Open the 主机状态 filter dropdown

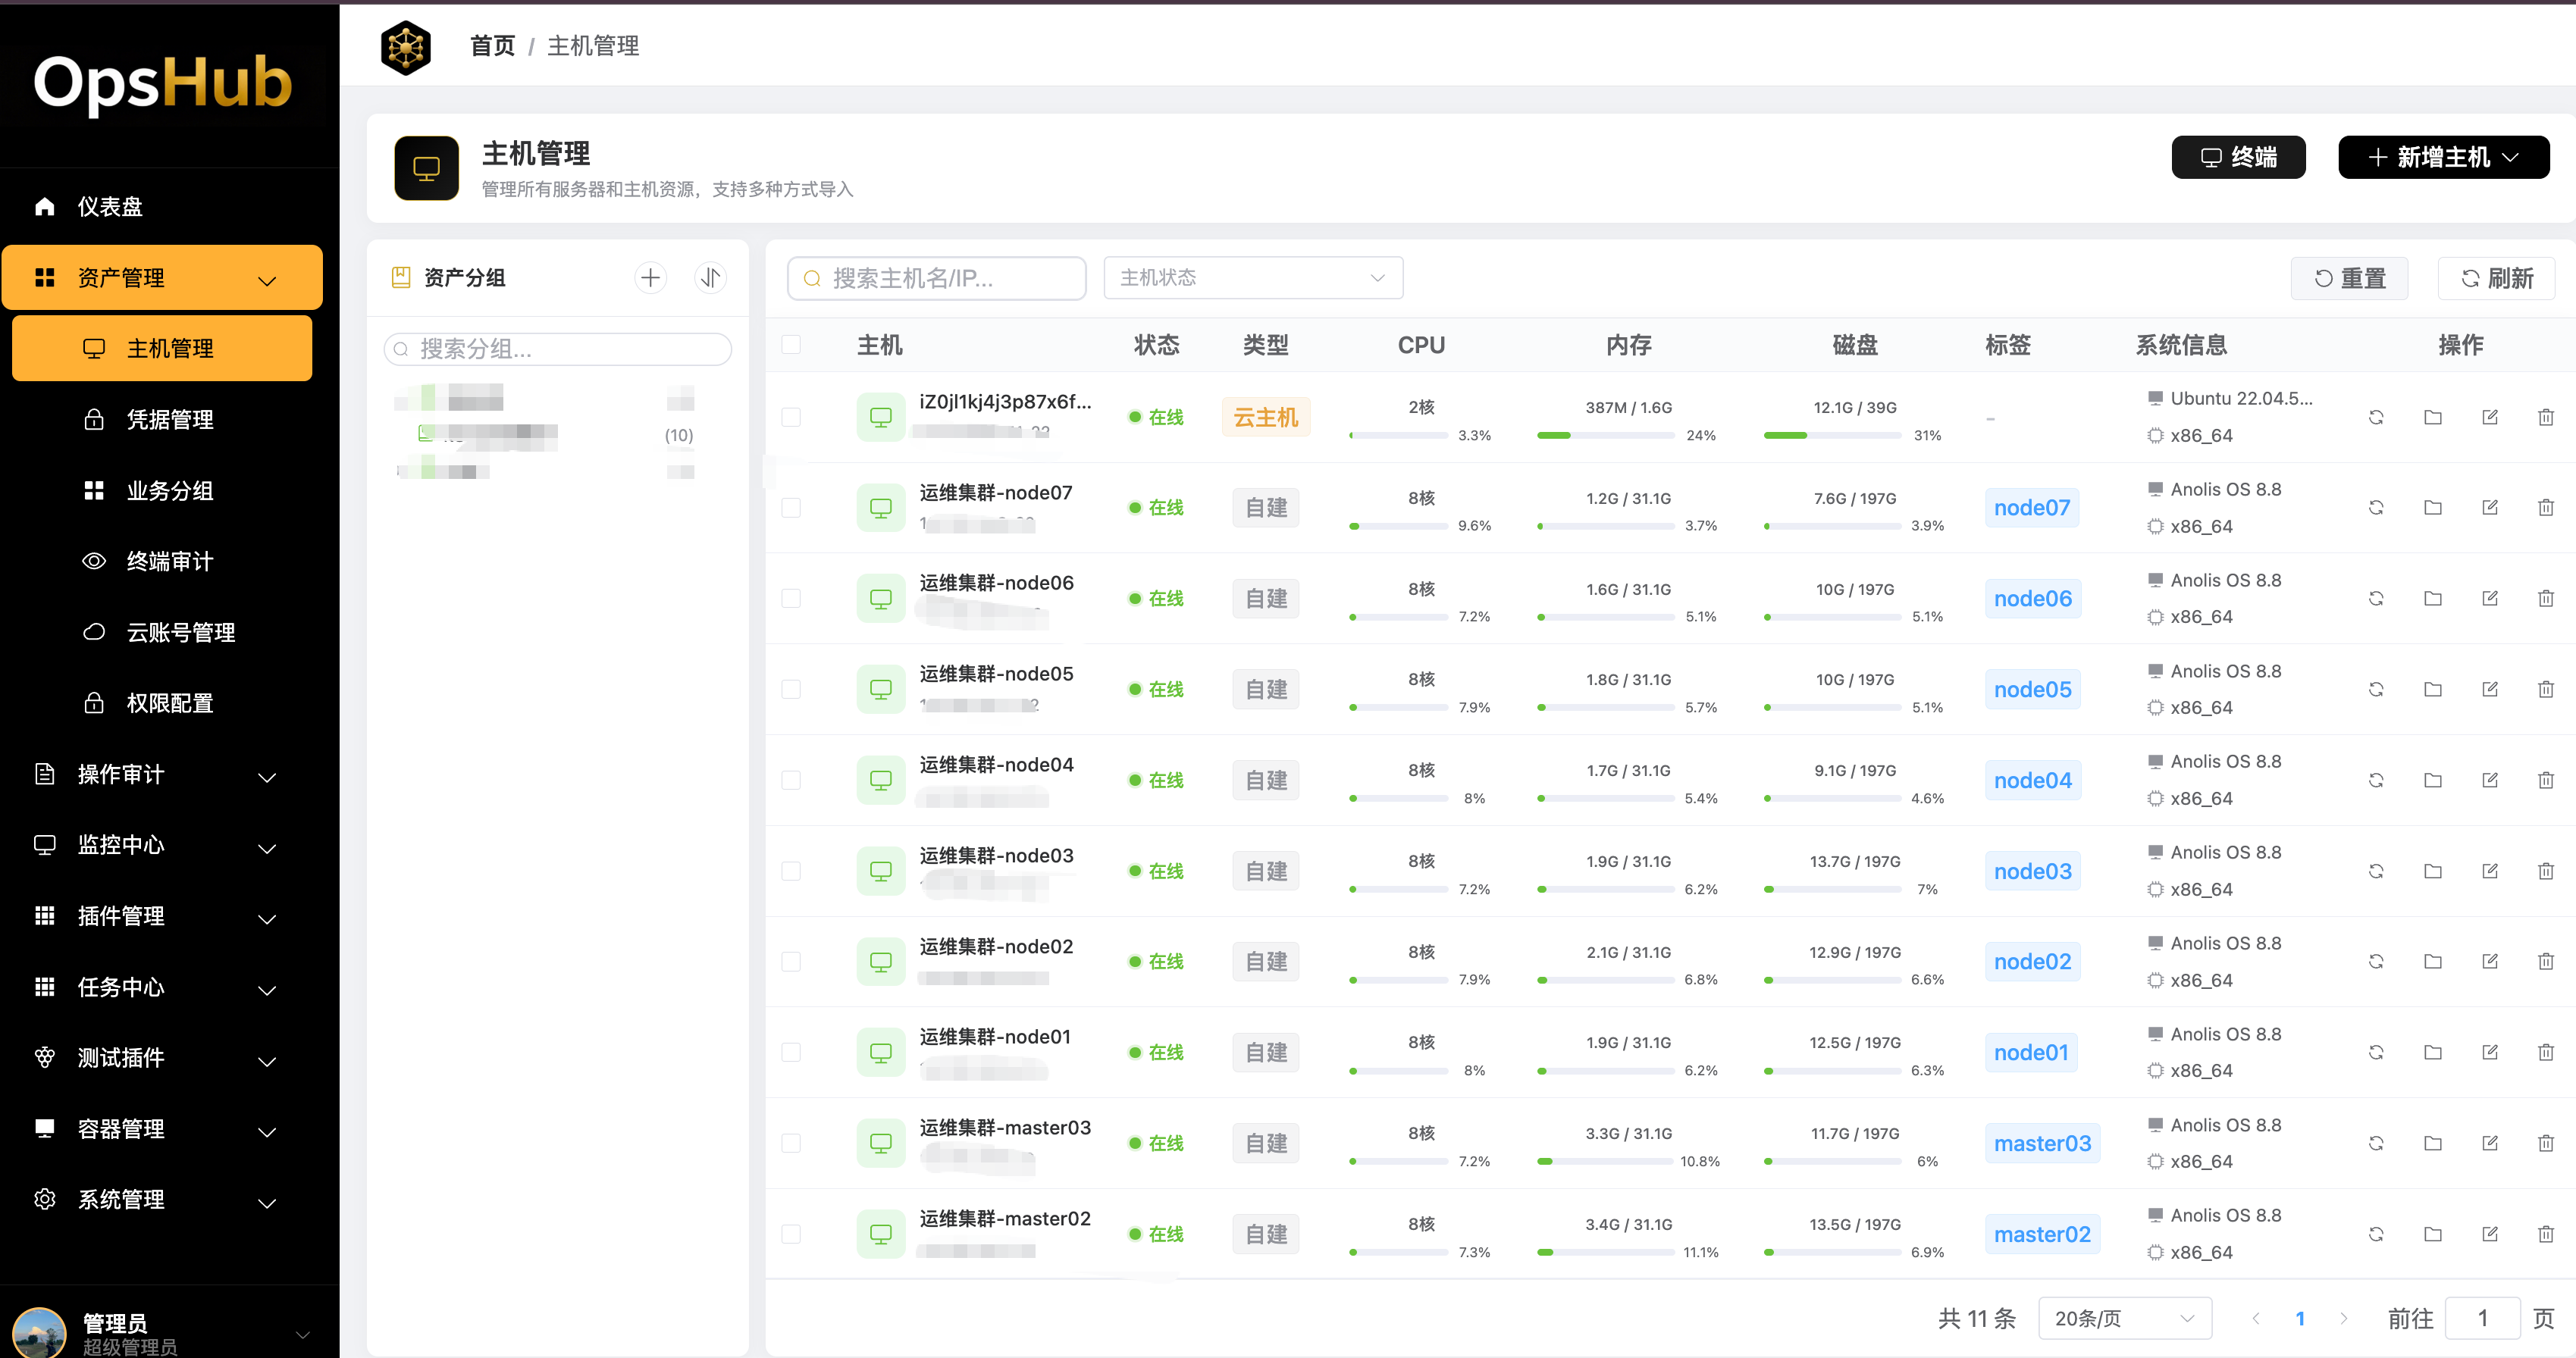(x=1252, y=278)
